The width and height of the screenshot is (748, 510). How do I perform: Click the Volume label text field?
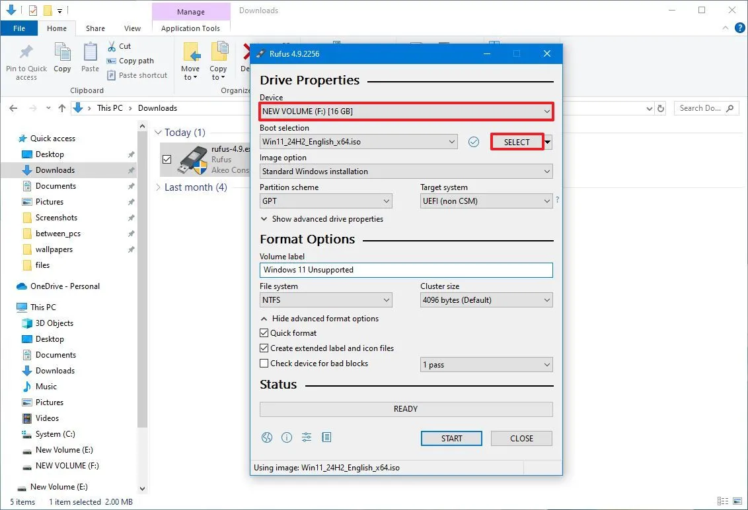[x=406, y=270]
